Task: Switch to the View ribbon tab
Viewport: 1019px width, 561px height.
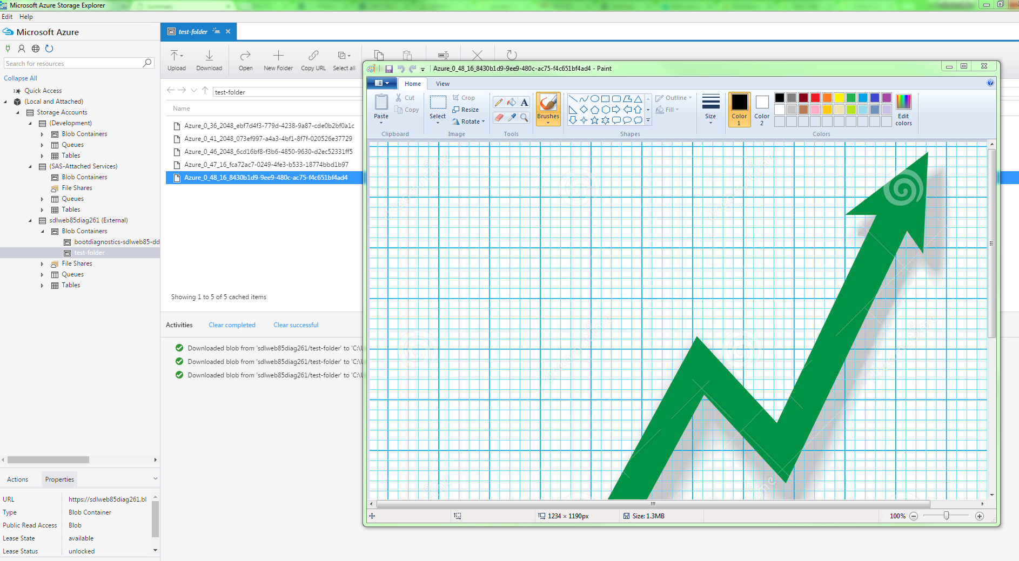Action: [x=443, y=84]
